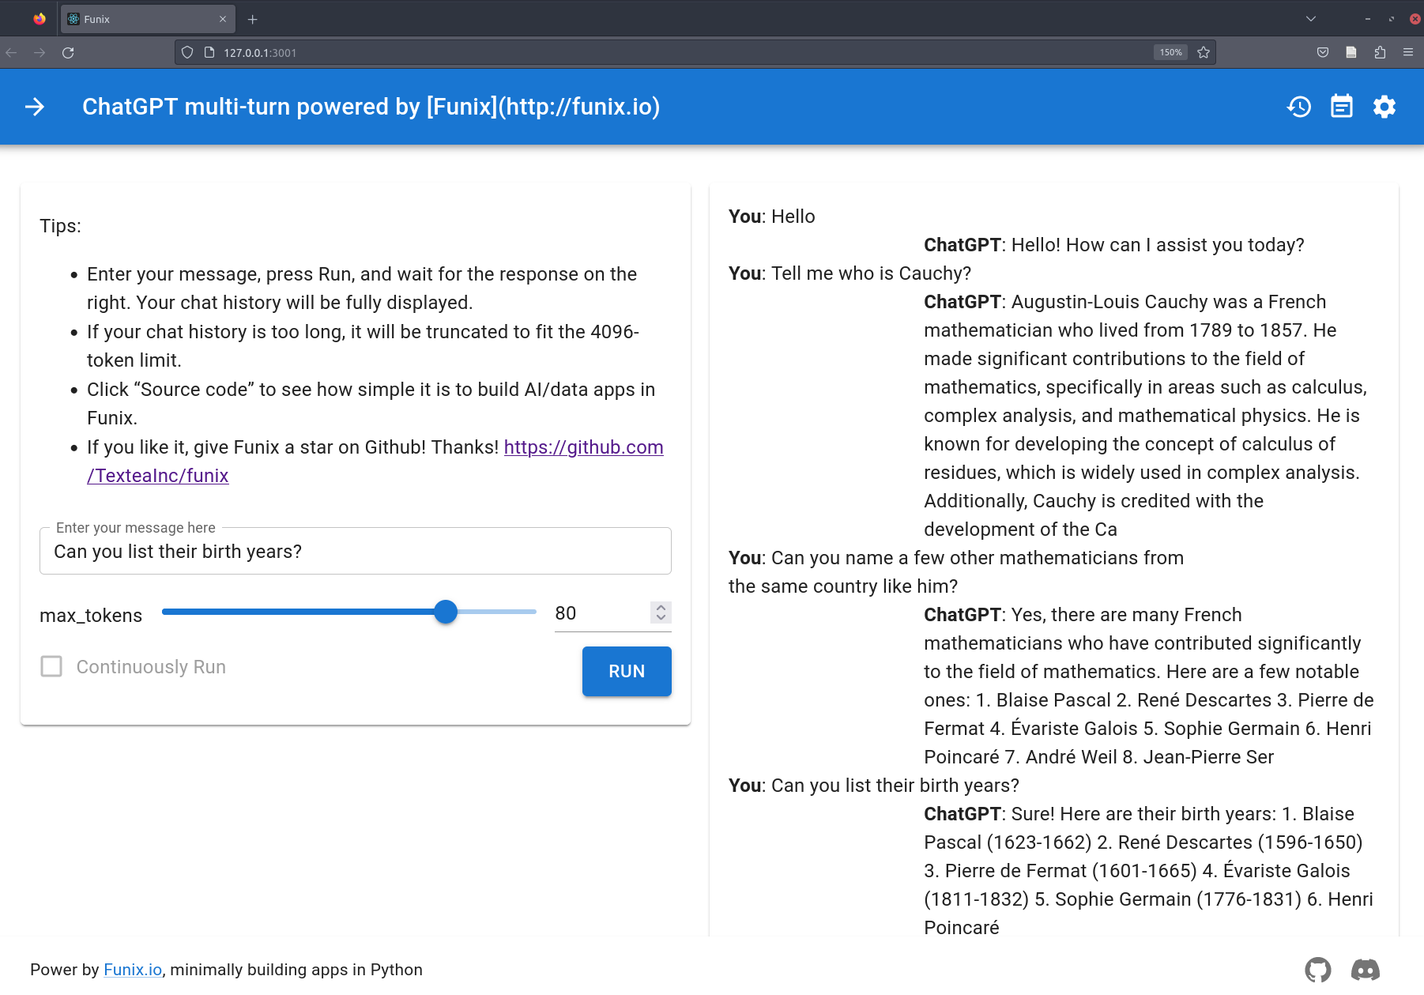
Task: Click 'You: Can you list their birth years?' message
Action: coord(874,786)
